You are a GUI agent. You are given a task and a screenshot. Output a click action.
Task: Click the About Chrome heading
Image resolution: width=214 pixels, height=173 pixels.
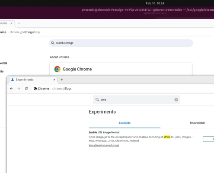point(60,57)
